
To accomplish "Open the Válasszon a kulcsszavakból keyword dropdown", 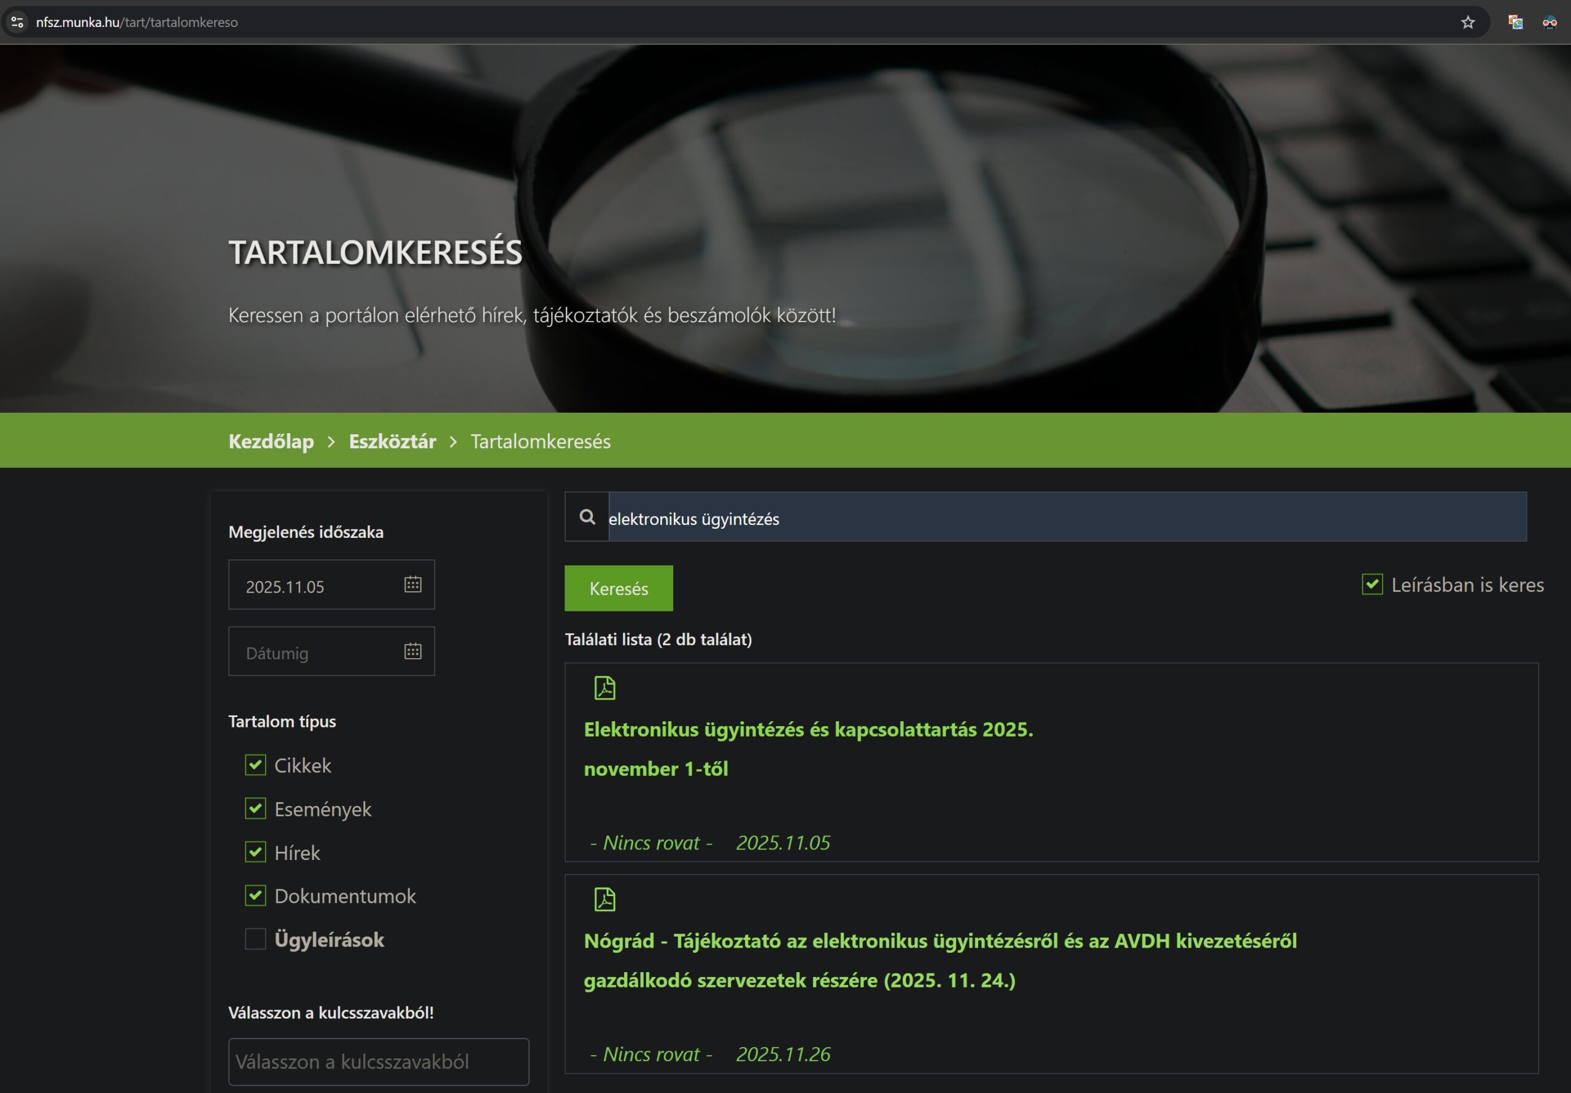I will tap(379, 1062).
